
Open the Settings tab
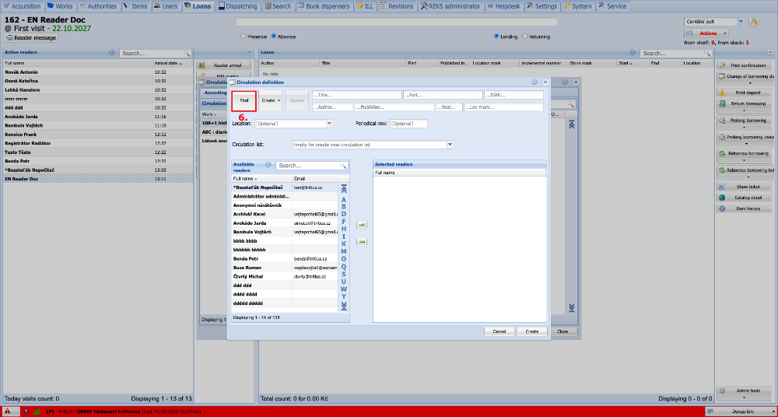[x=541, y=6]
